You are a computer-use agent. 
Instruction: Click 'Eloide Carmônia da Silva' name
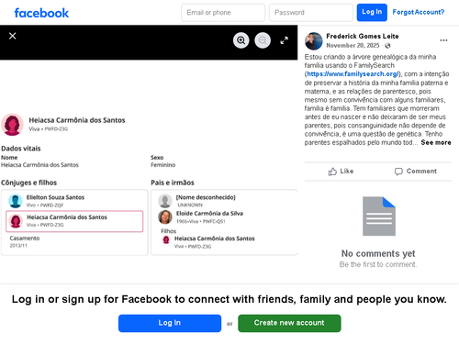click(x=209, y=214)
